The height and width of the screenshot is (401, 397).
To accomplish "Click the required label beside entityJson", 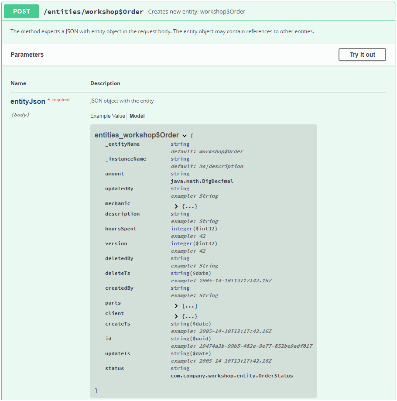I will coord(61,99).
